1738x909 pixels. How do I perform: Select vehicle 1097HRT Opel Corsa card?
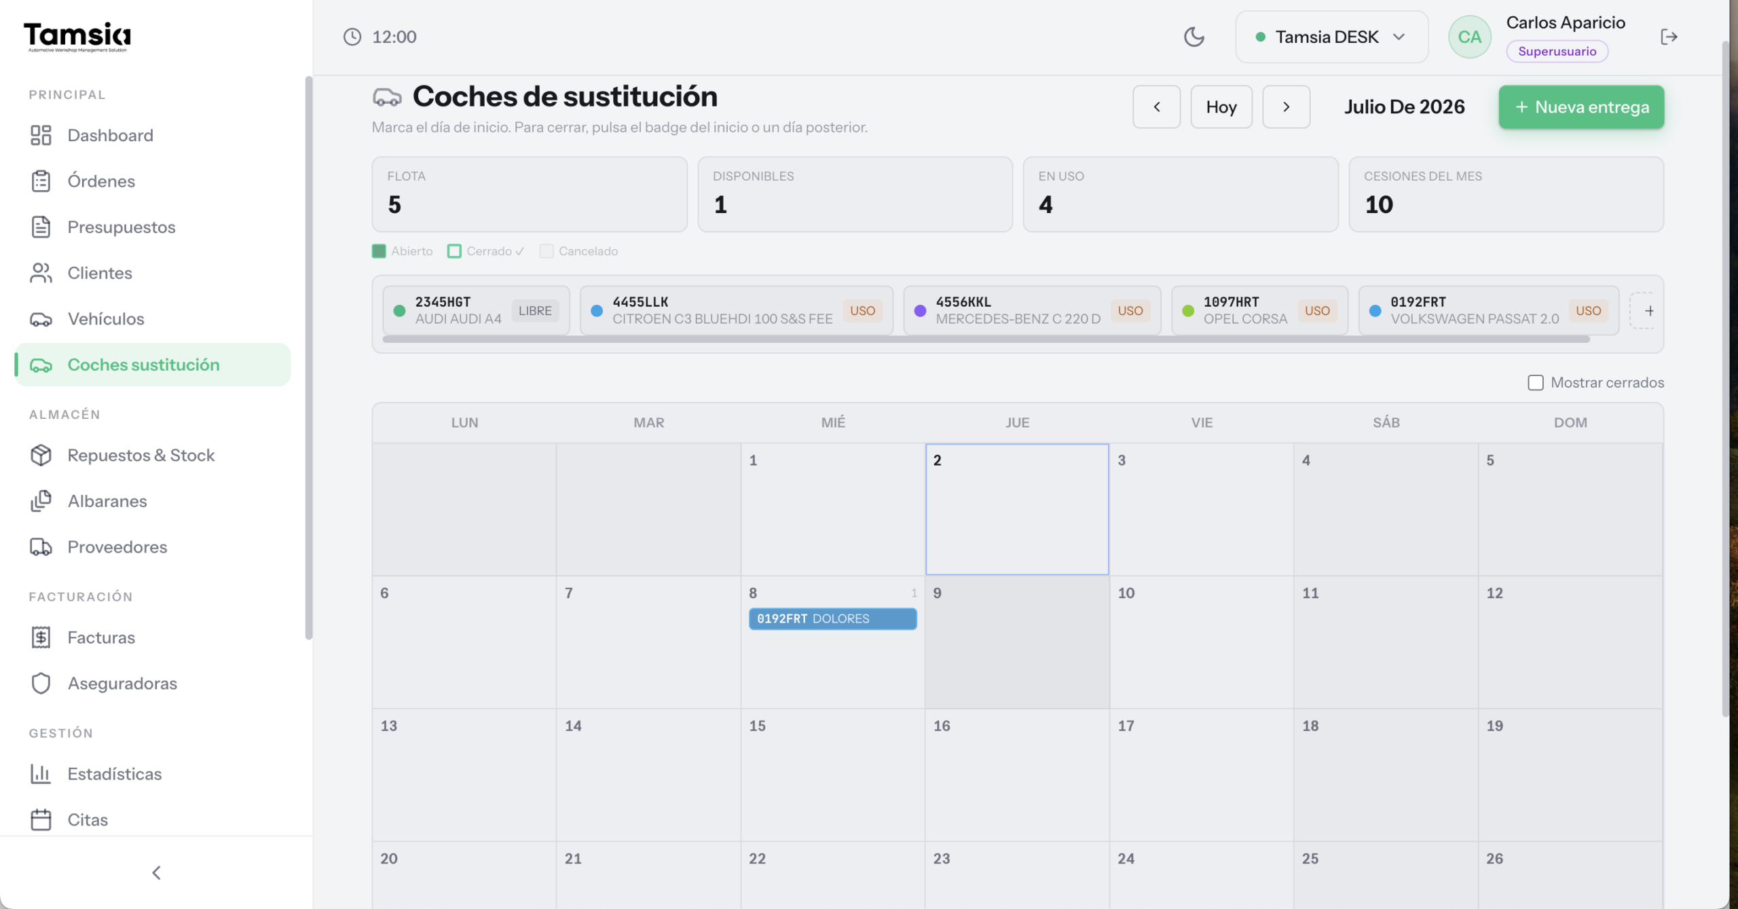pyautogui.click(x=1259, y=310)
